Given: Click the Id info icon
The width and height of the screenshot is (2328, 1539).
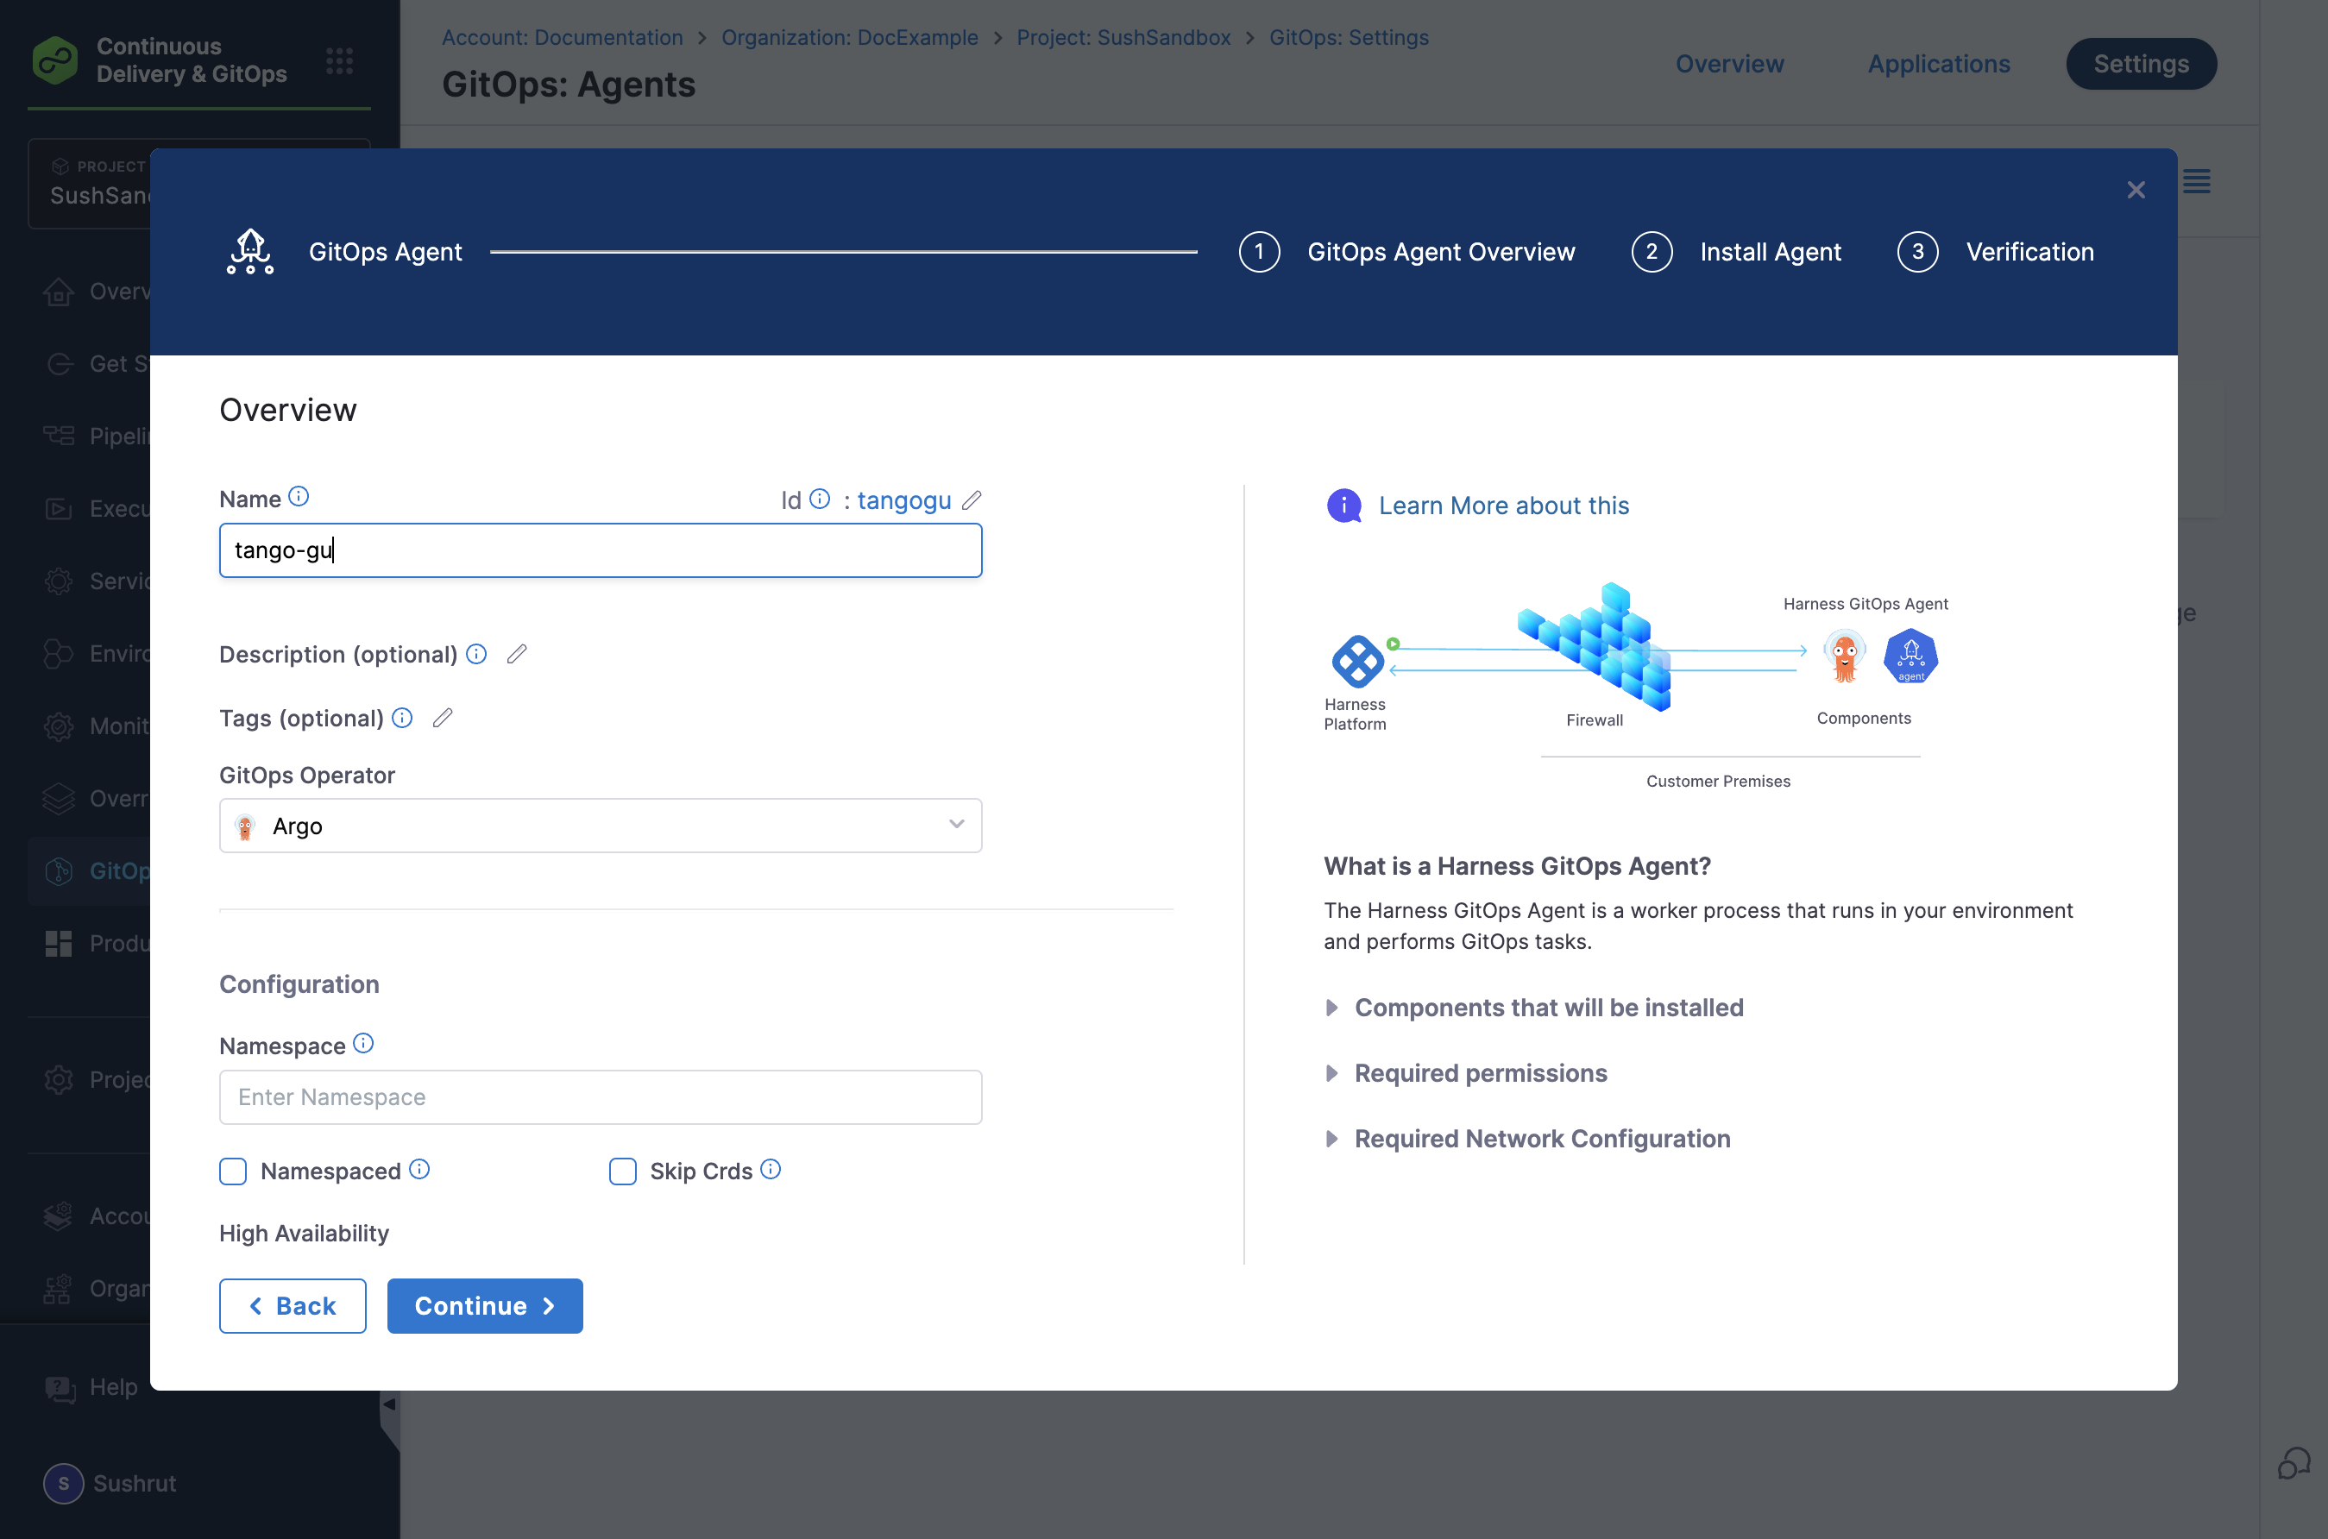Looking at the screenshot, I should pos(820,499).
